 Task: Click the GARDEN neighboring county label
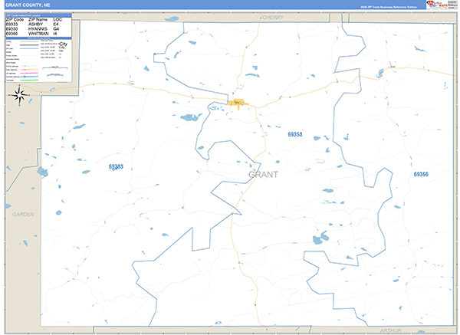point(23,214)
